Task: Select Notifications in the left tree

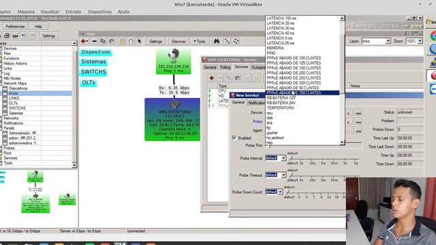Action: (x=13, y=123)
